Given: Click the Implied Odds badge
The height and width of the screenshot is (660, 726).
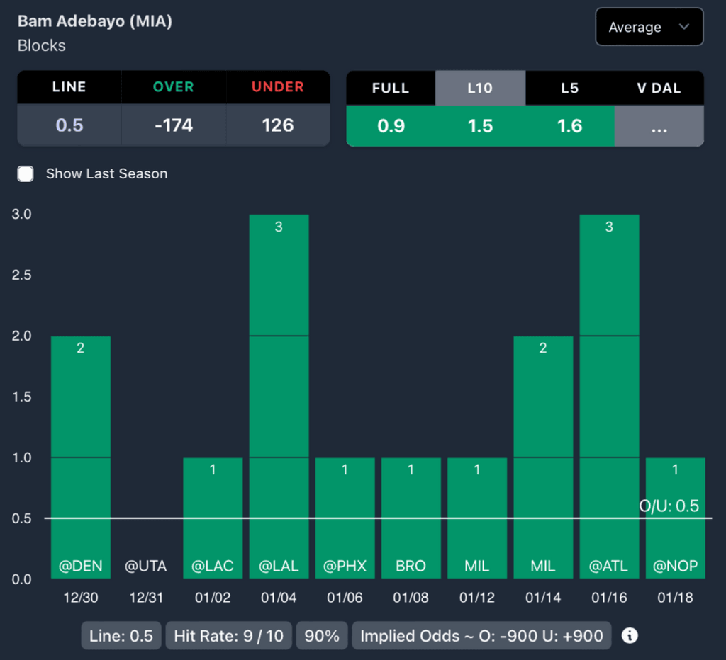Looking at the screenshot, I should pos(481,635).
